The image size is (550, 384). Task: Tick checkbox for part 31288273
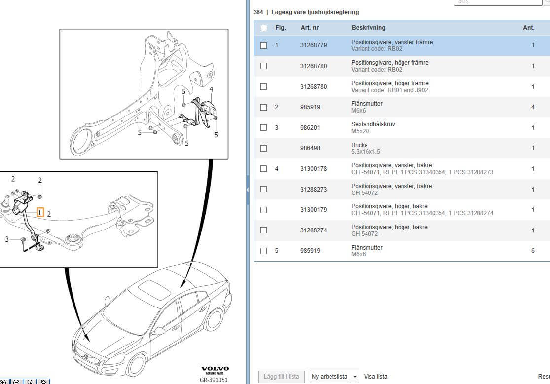[264, 190]
